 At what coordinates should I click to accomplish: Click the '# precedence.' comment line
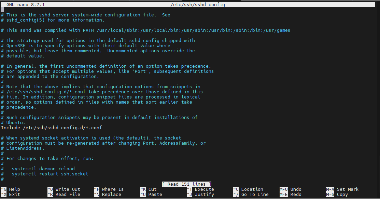pos(19,107)
